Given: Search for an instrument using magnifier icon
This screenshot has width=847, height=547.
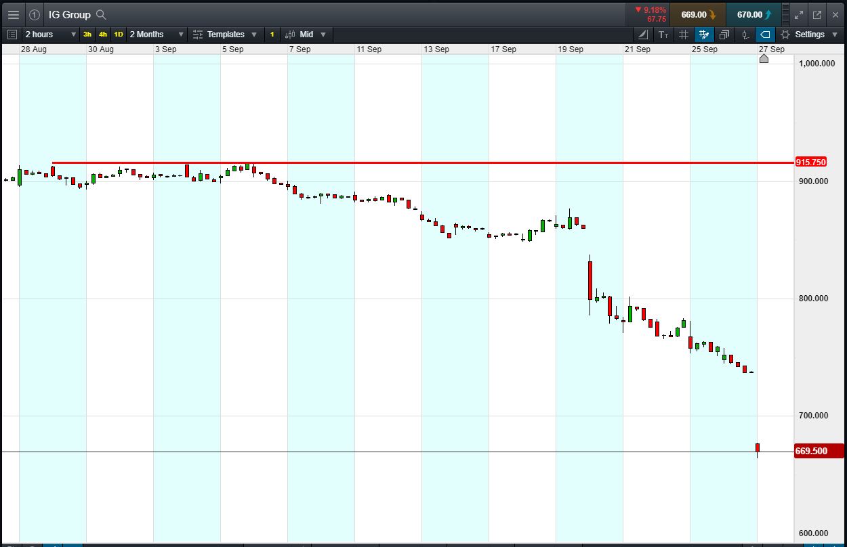Looking at the screenshot, I should pos(101,14).
